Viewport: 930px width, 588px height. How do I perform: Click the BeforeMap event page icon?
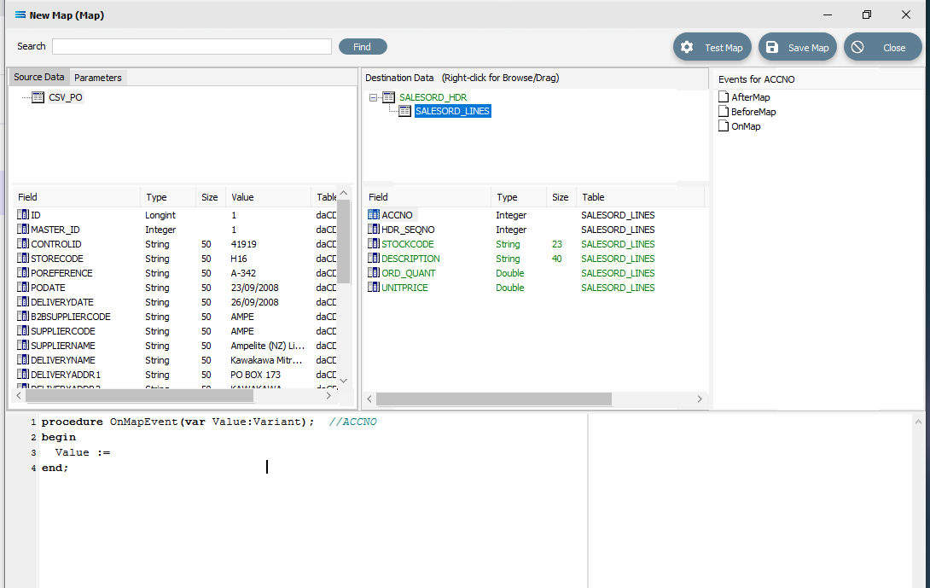point(724,112)
